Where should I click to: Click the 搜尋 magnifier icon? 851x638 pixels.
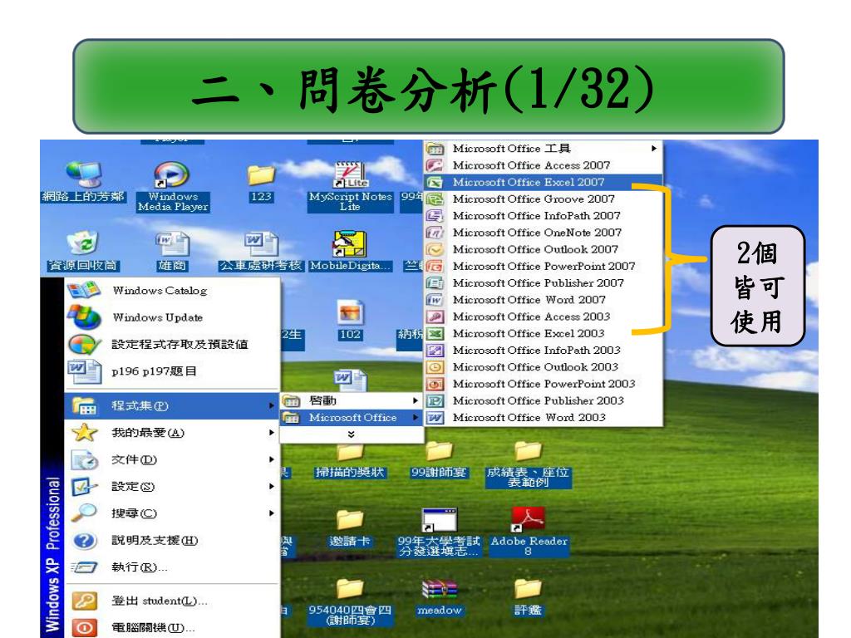(x=85, y=513)
